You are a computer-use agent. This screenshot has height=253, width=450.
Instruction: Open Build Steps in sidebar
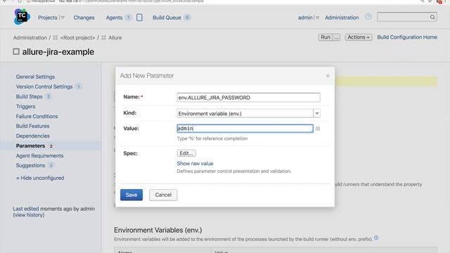pos(30,96)
